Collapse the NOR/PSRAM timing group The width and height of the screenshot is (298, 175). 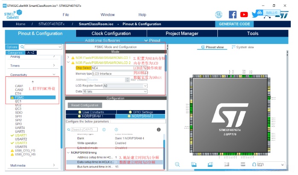(68, 152)
